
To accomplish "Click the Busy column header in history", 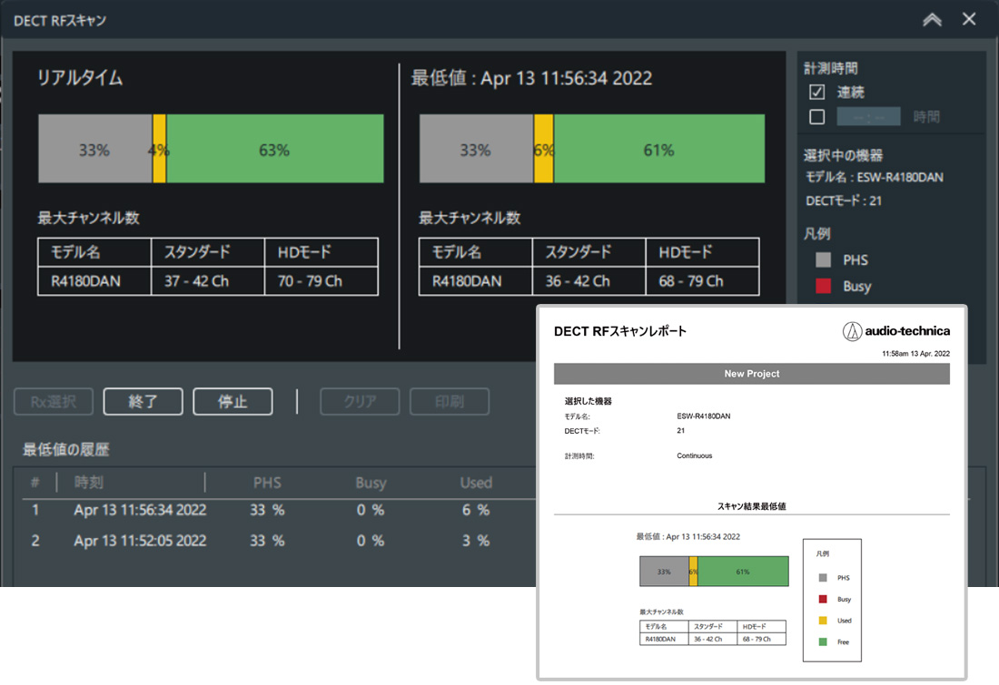I will coord(371,483).
